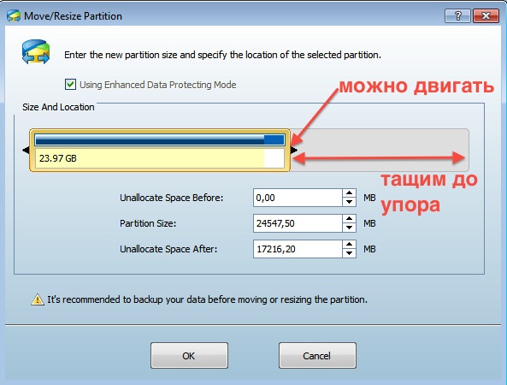
Task: Toggle Using Enhanced Data Protecting Mode checkbox
Action: pos(70,85)
